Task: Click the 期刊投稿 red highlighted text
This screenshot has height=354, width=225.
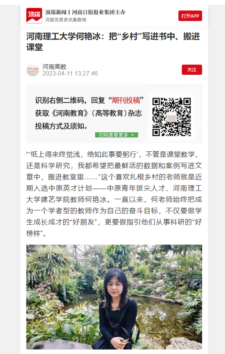Action: [126, 100]
